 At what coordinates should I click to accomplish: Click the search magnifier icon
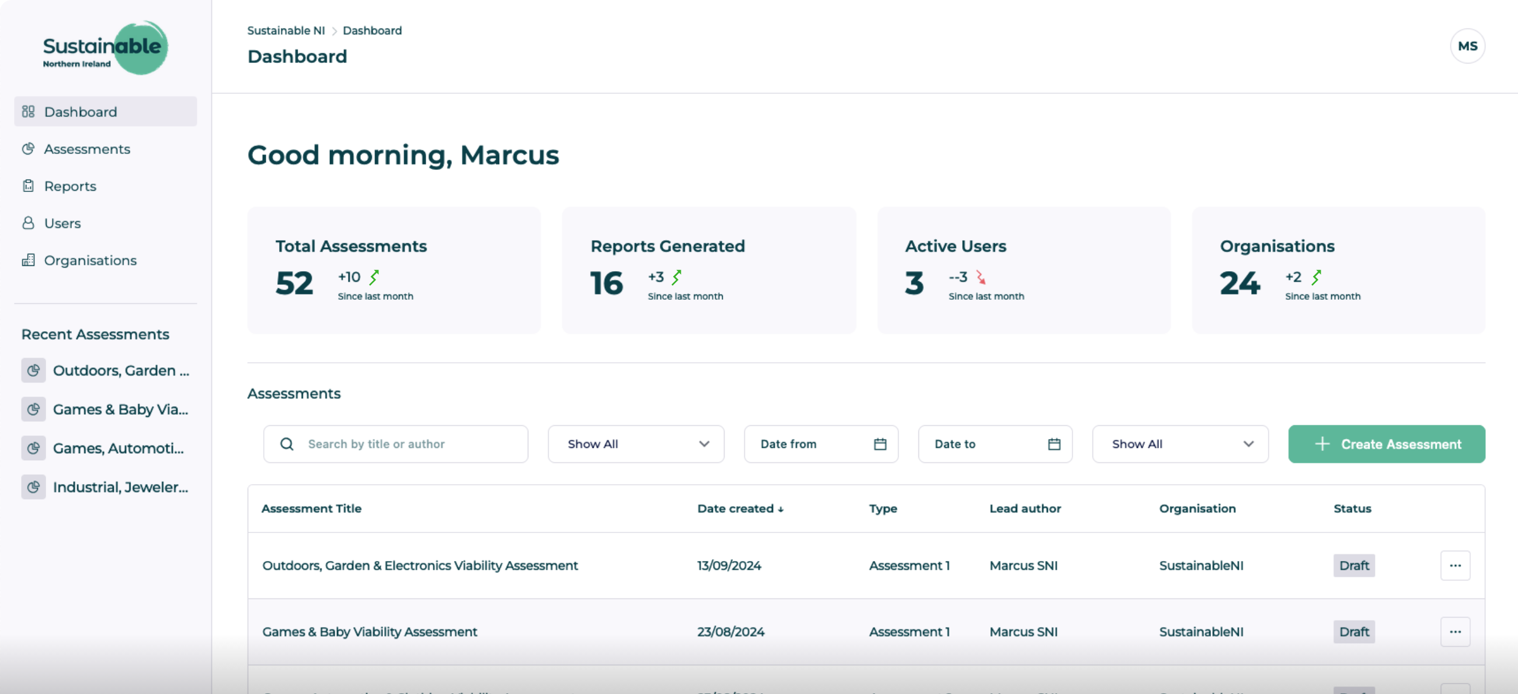(287, 444)
